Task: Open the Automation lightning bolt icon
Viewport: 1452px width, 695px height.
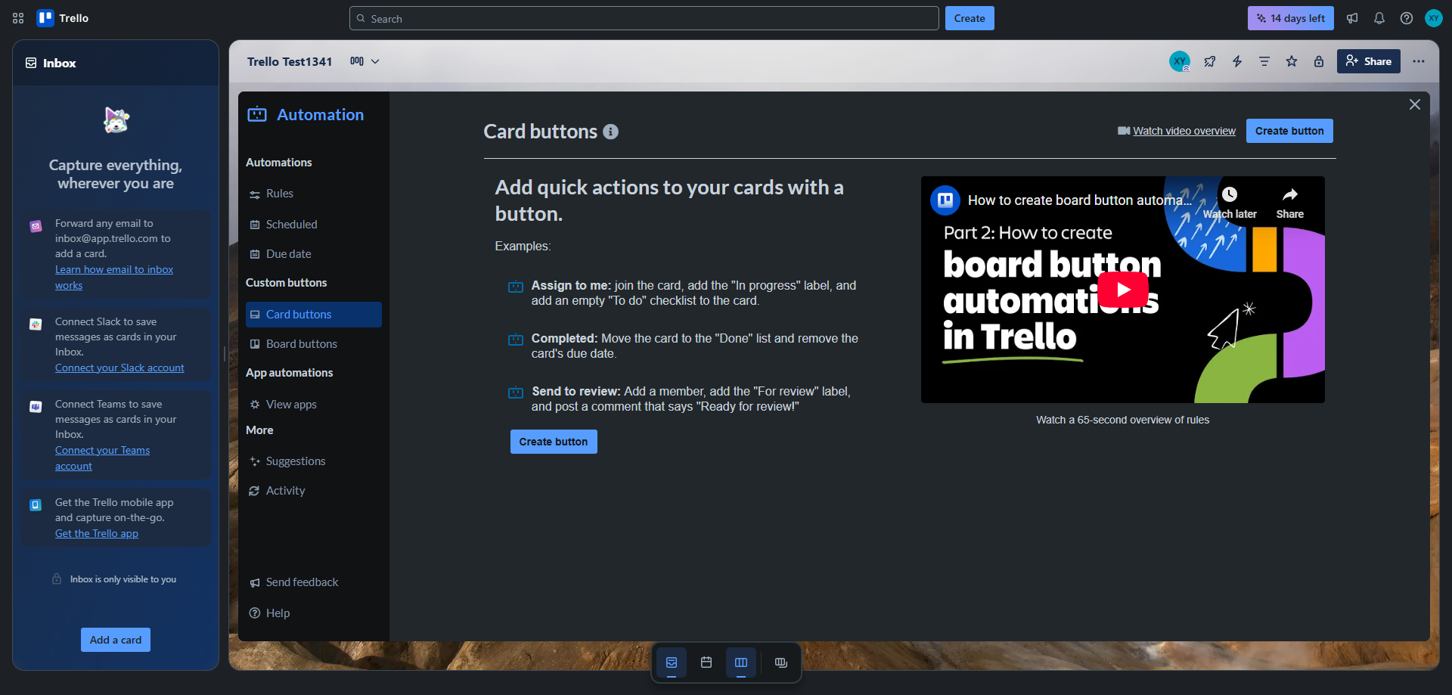Action: (x=1237, y=61)
